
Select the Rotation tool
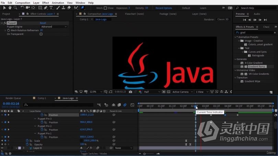click(22, 8)
